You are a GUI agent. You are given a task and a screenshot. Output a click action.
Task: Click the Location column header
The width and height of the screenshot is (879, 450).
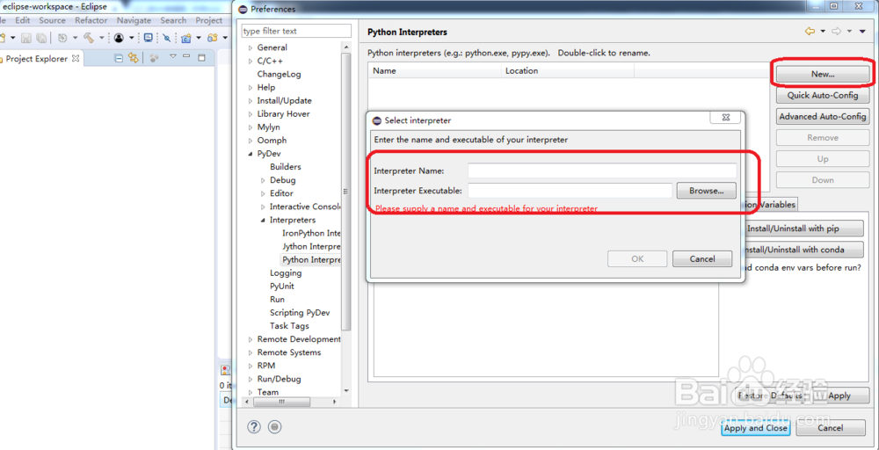pyautogui.click(x=567, y=70)
